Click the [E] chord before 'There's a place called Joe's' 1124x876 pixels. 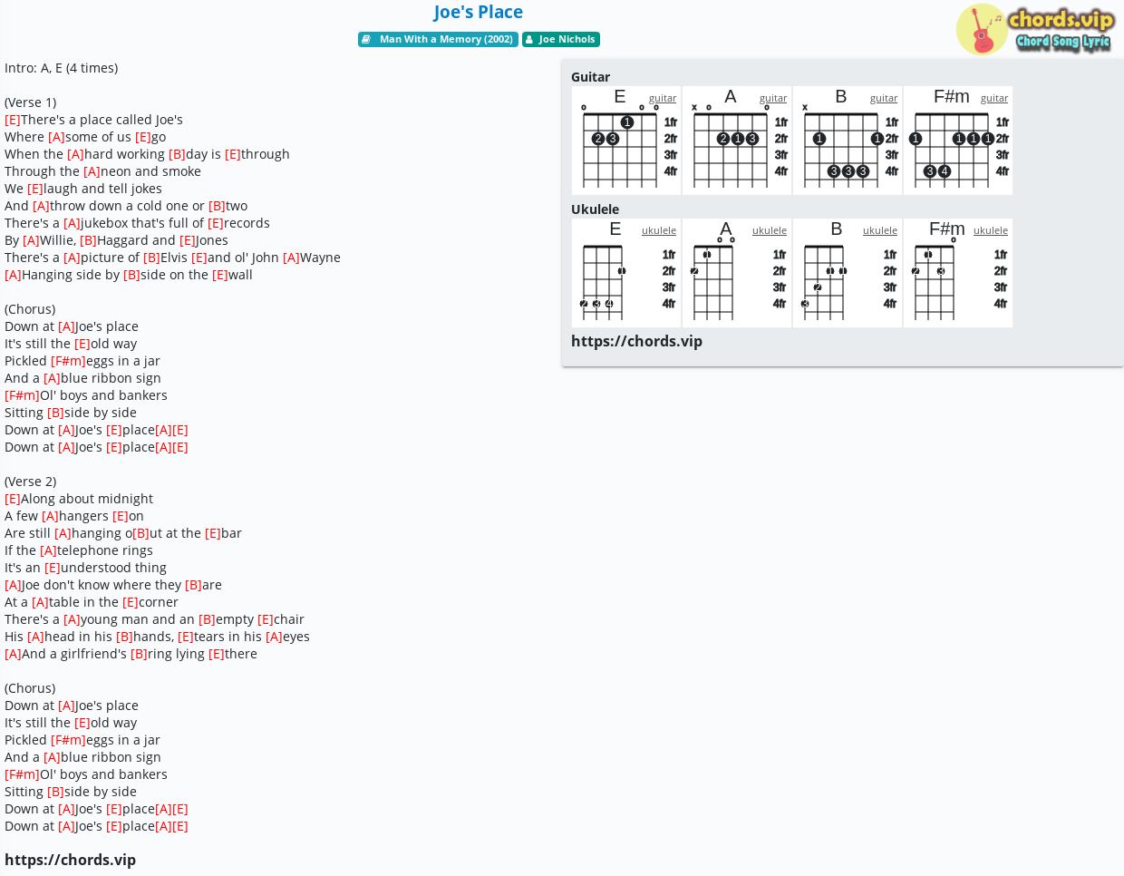(x=13, y=120)
